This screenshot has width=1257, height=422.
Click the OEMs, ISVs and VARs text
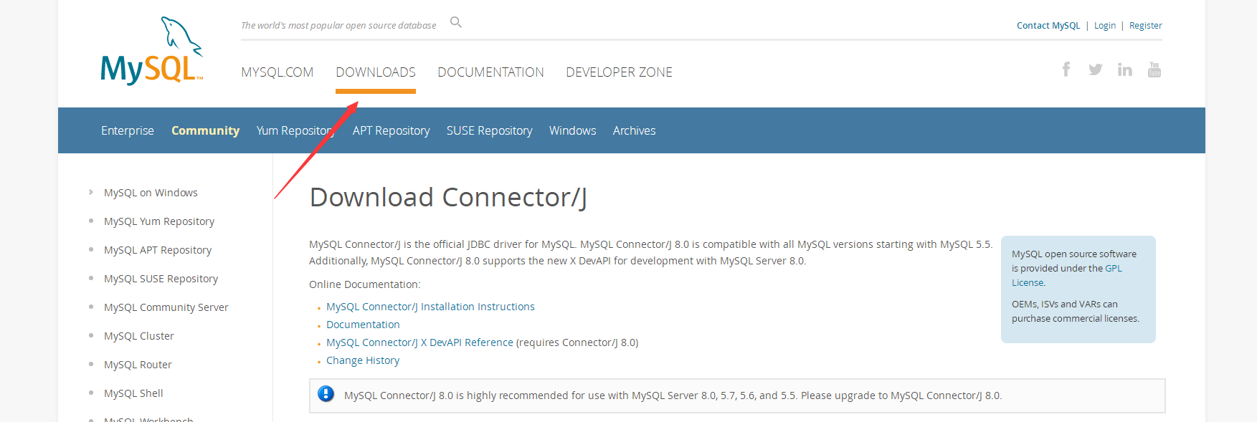point(1076,311)
